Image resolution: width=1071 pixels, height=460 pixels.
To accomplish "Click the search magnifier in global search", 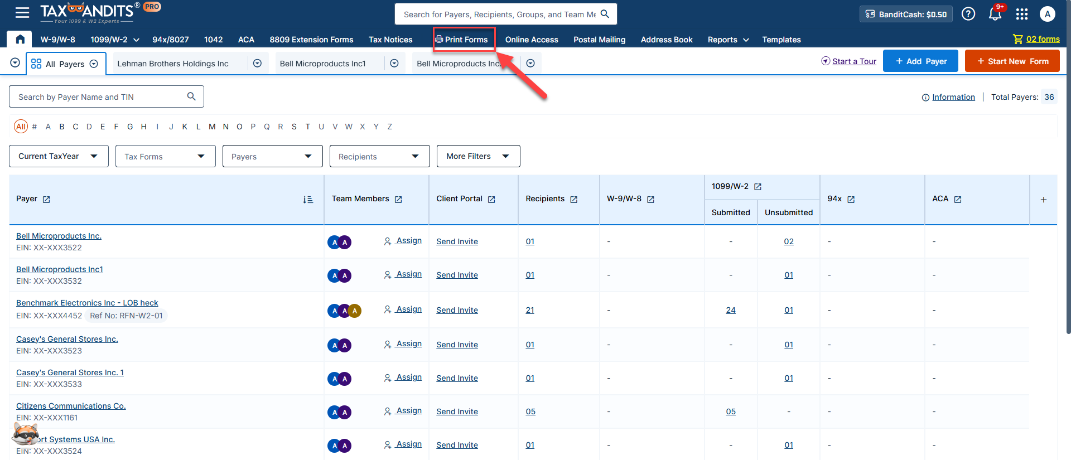I will [605, 14].
